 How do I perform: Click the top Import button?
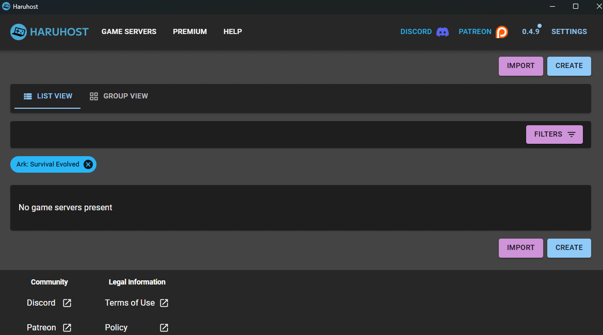click(x=520, y=66)
